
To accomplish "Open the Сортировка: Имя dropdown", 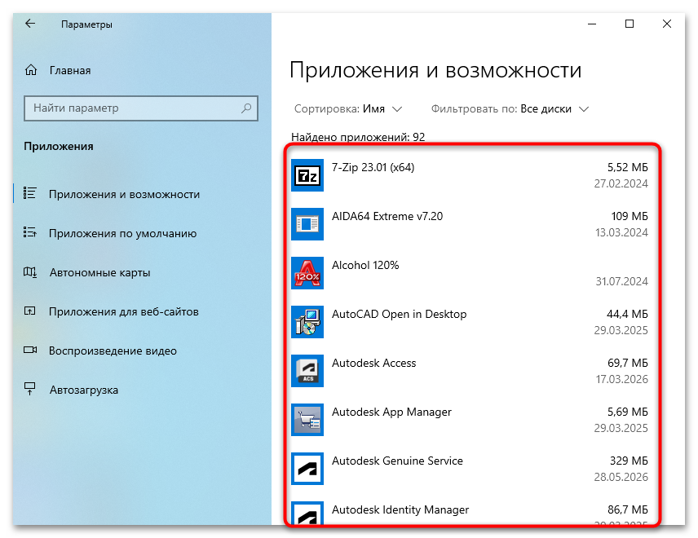I will point(348,109).
